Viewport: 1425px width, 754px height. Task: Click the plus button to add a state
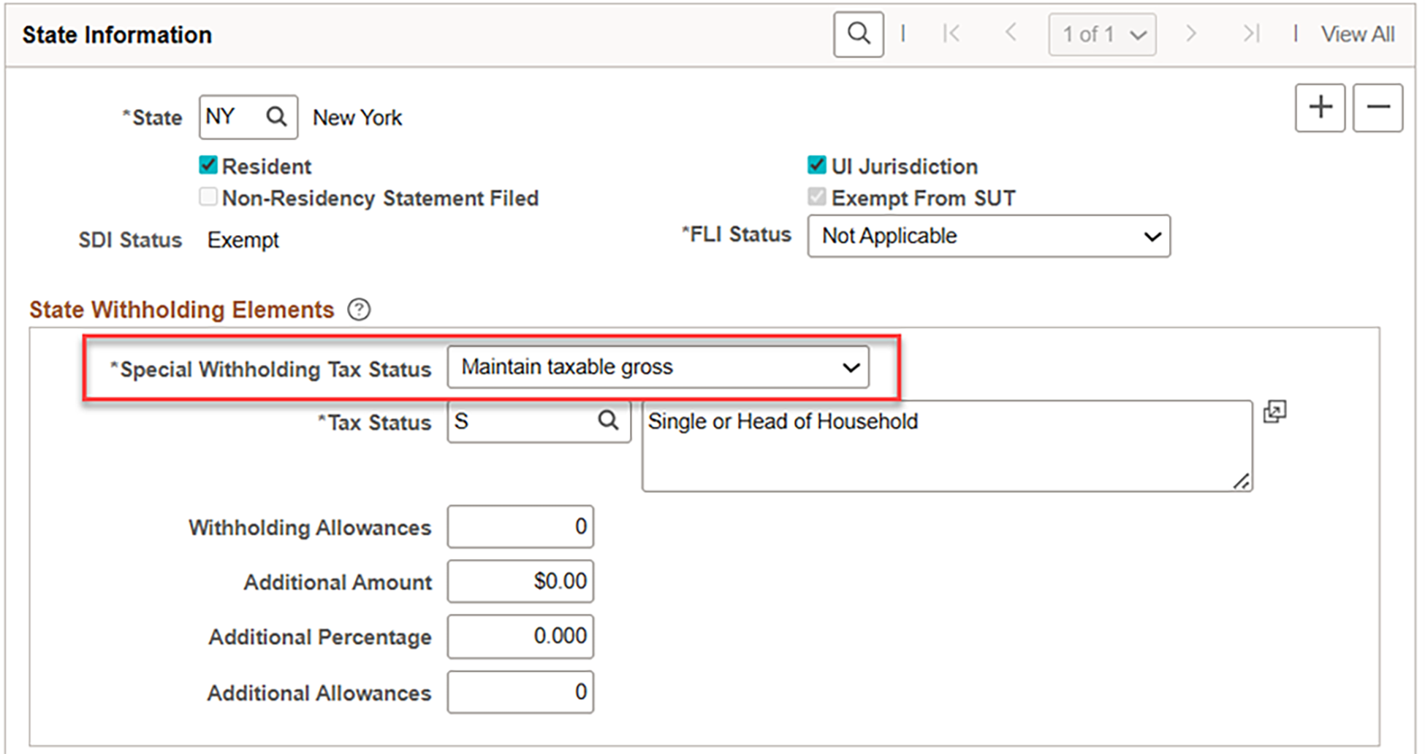pyautogui.click(x=1320, y=107)
